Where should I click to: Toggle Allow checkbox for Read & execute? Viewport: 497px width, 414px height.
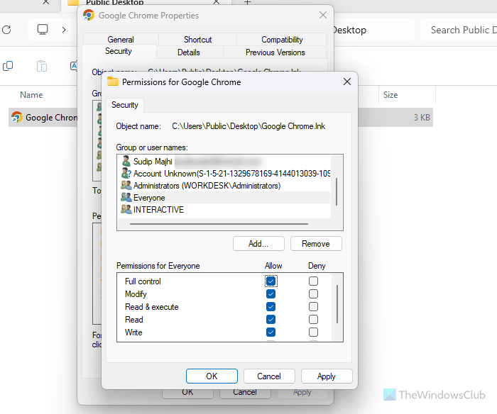[271, 307]
